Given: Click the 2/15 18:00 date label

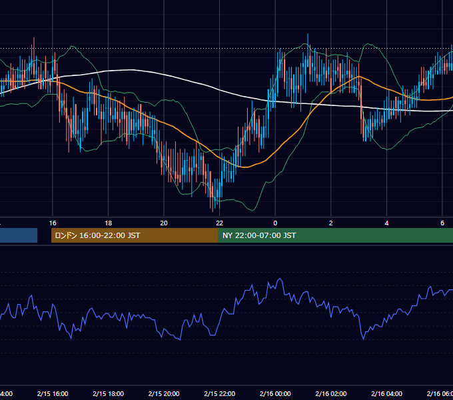Looking at the screenshot, I should click(x=109, y=393).
